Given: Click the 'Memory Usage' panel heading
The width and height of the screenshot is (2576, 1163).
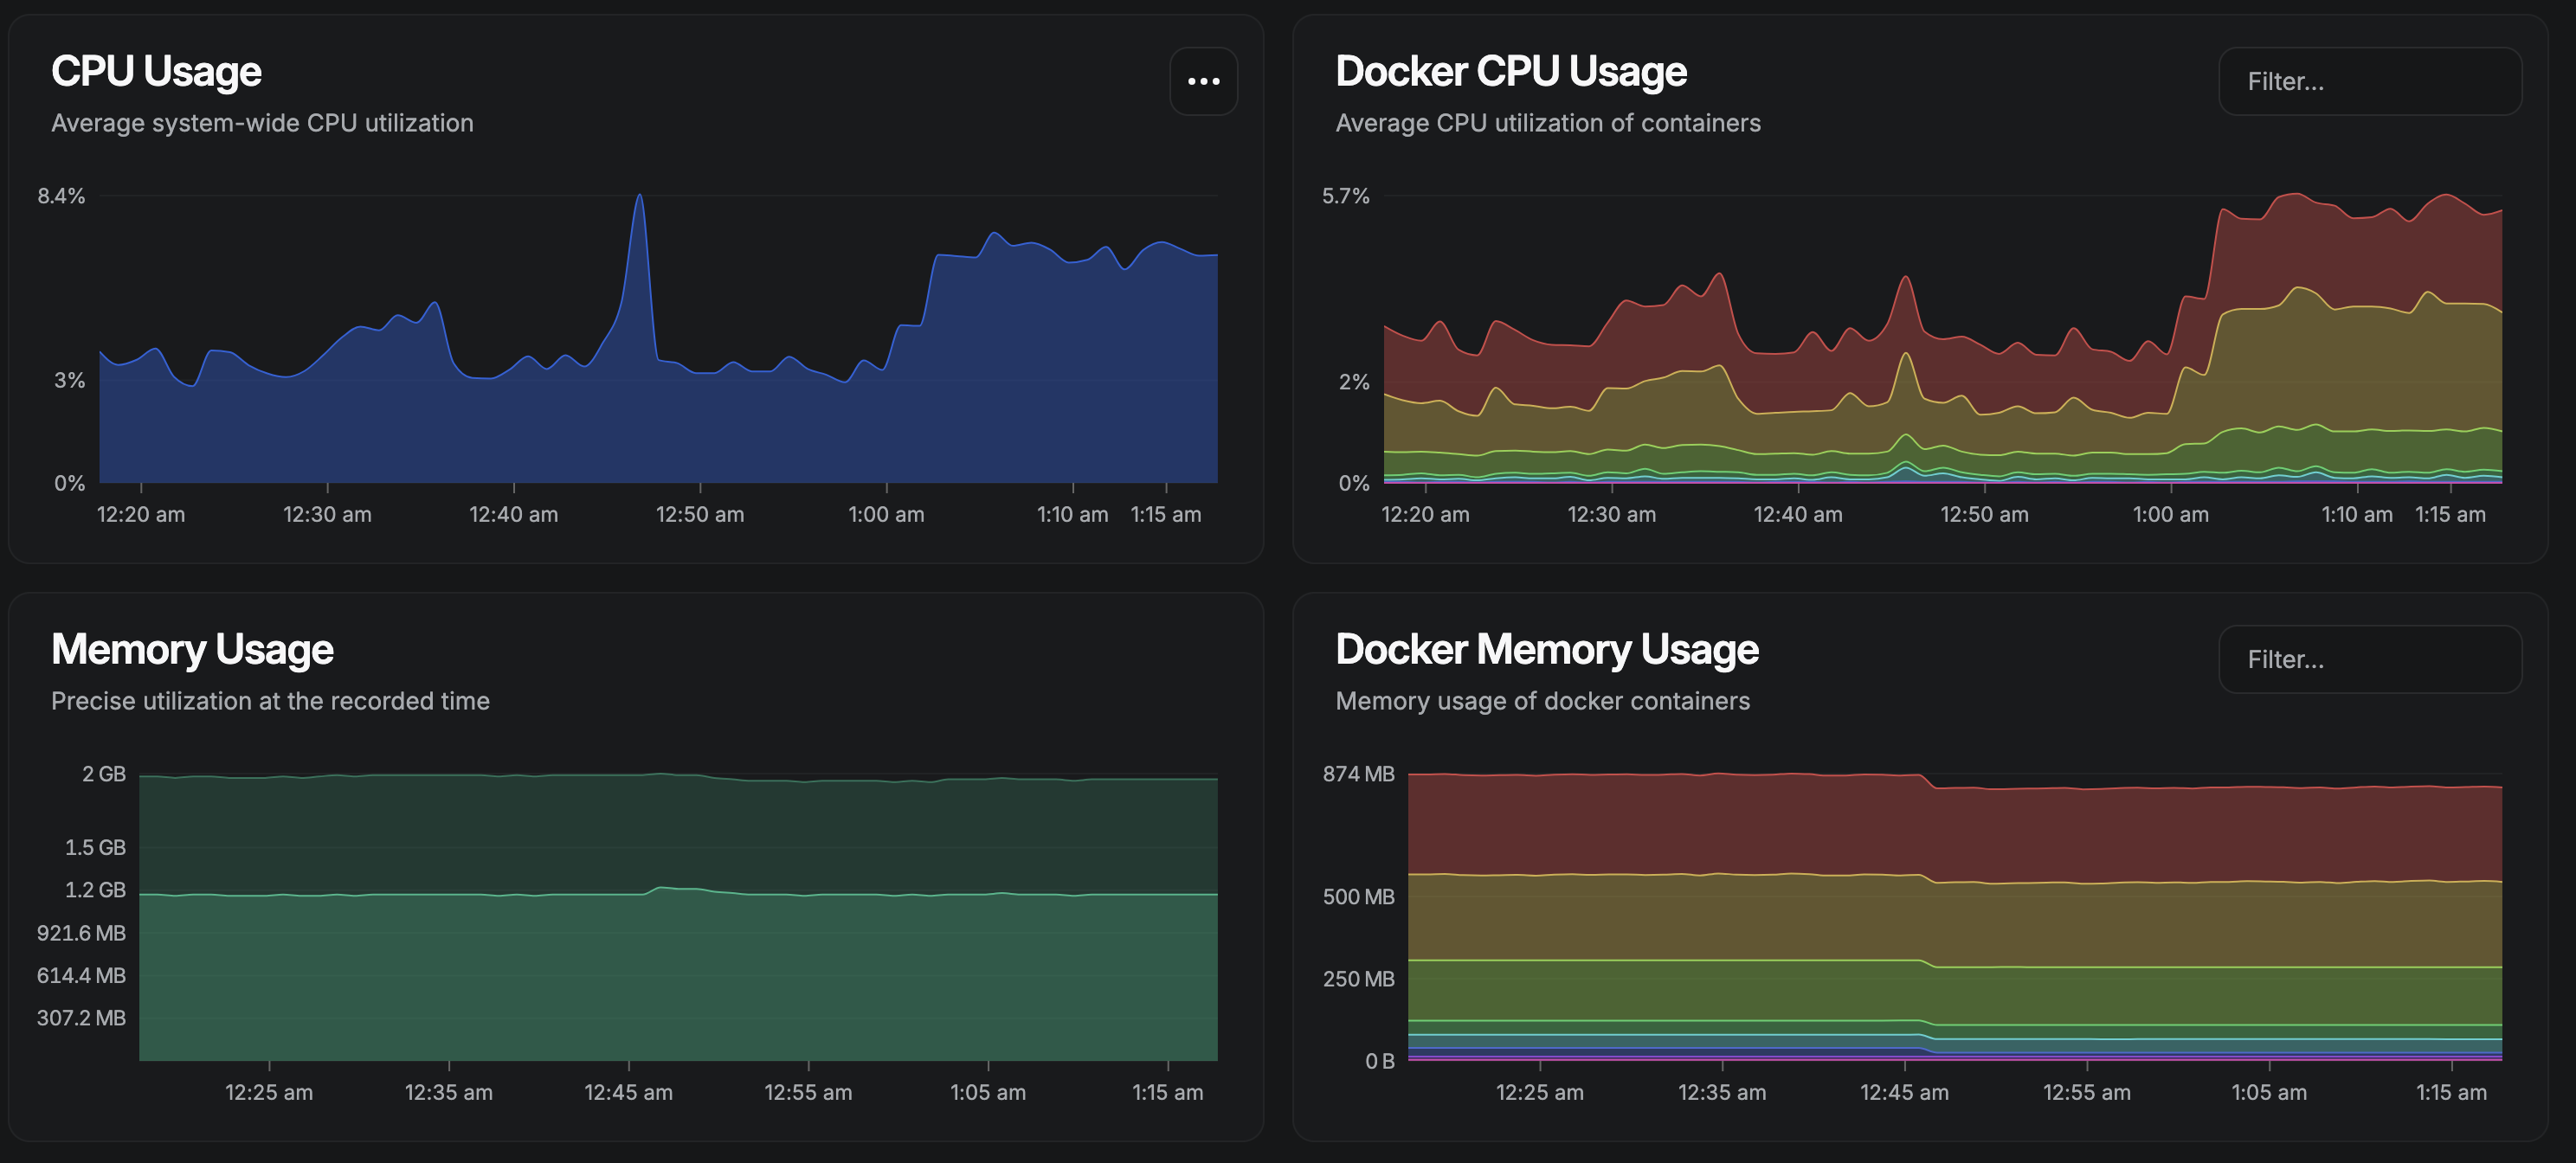Looking at the screenshot, I should [192, 649].
